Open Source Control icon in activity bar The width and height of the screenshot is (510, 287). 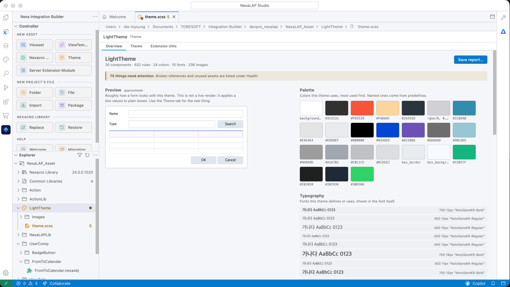[x=6, y=88]
